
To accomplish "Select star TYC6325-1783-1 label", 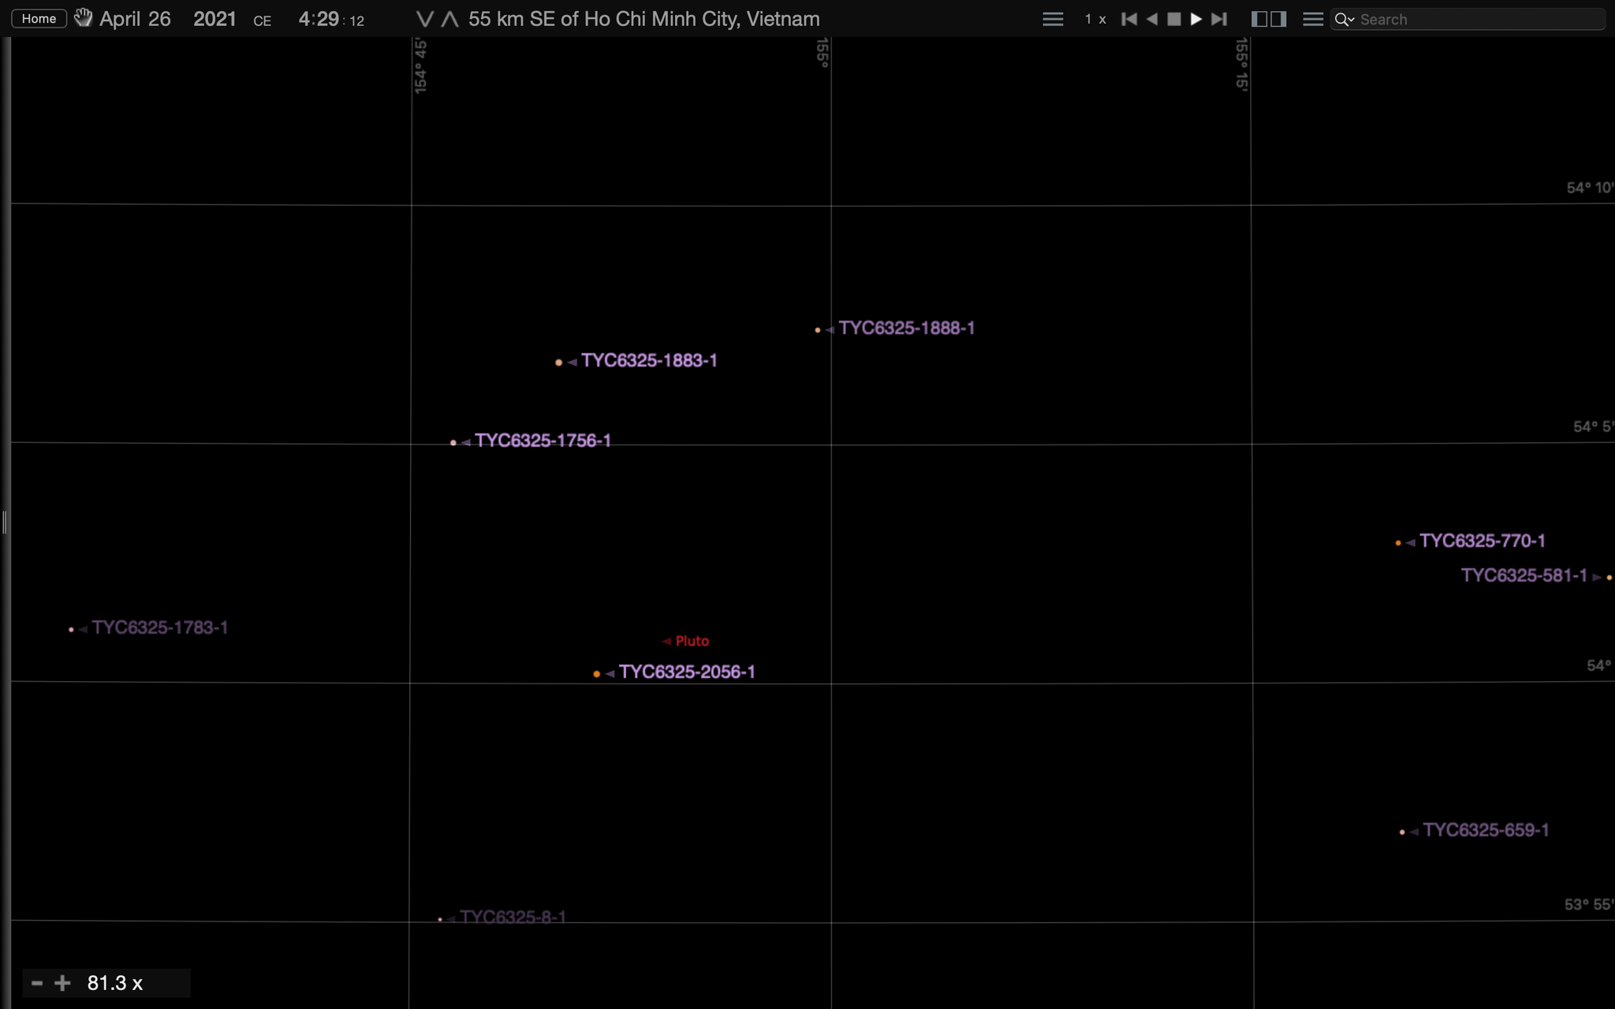I will tap(160, 627).
